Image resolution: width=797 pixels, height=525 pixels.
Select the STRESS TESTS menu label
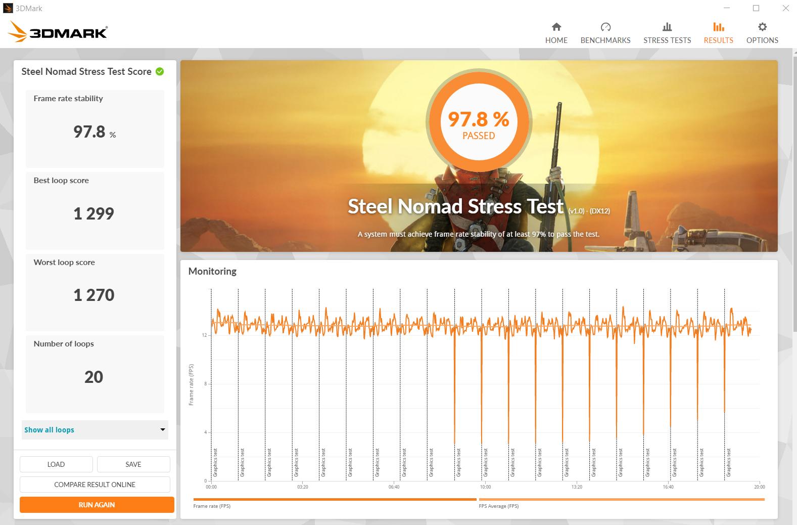point(667,40)
